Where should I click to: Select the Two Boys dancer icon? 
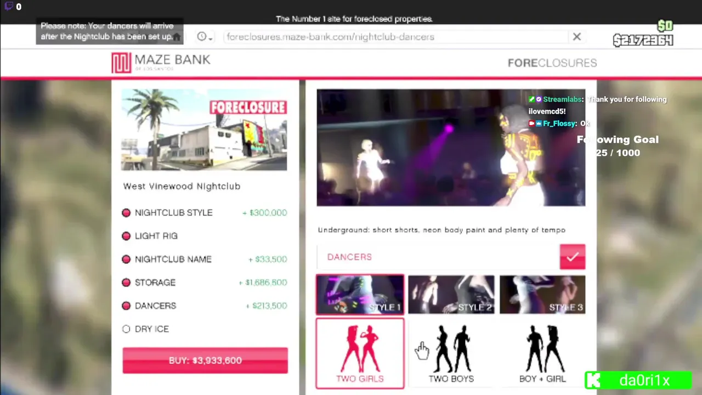point(451,354)
